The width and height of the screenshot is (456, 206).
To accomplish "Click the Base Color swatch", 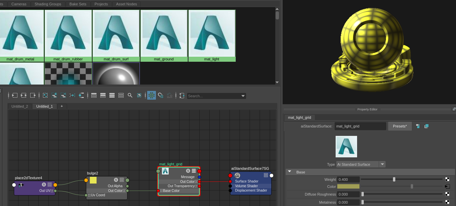I will click(348, 187).
